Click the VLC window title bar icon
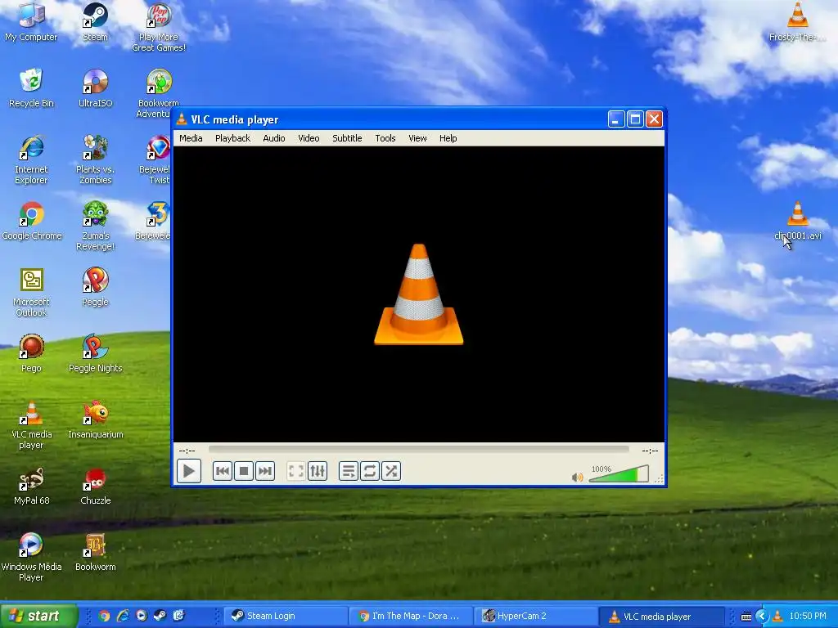 pyautogui.click(x=182, y=119)
